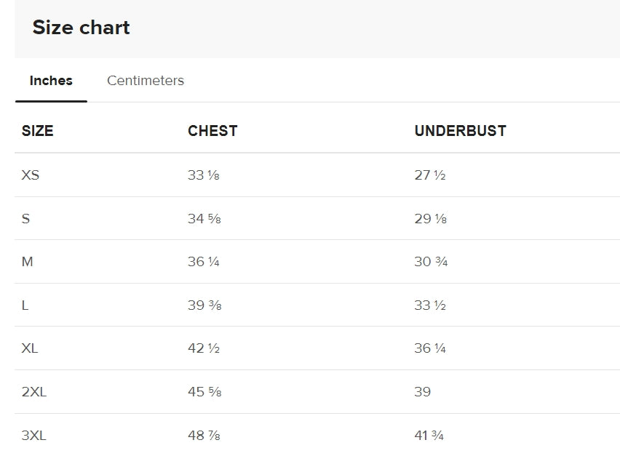Click the UNDERBUST column header
The width and height of the screenshot is (620, 456).
pos(460,131)
